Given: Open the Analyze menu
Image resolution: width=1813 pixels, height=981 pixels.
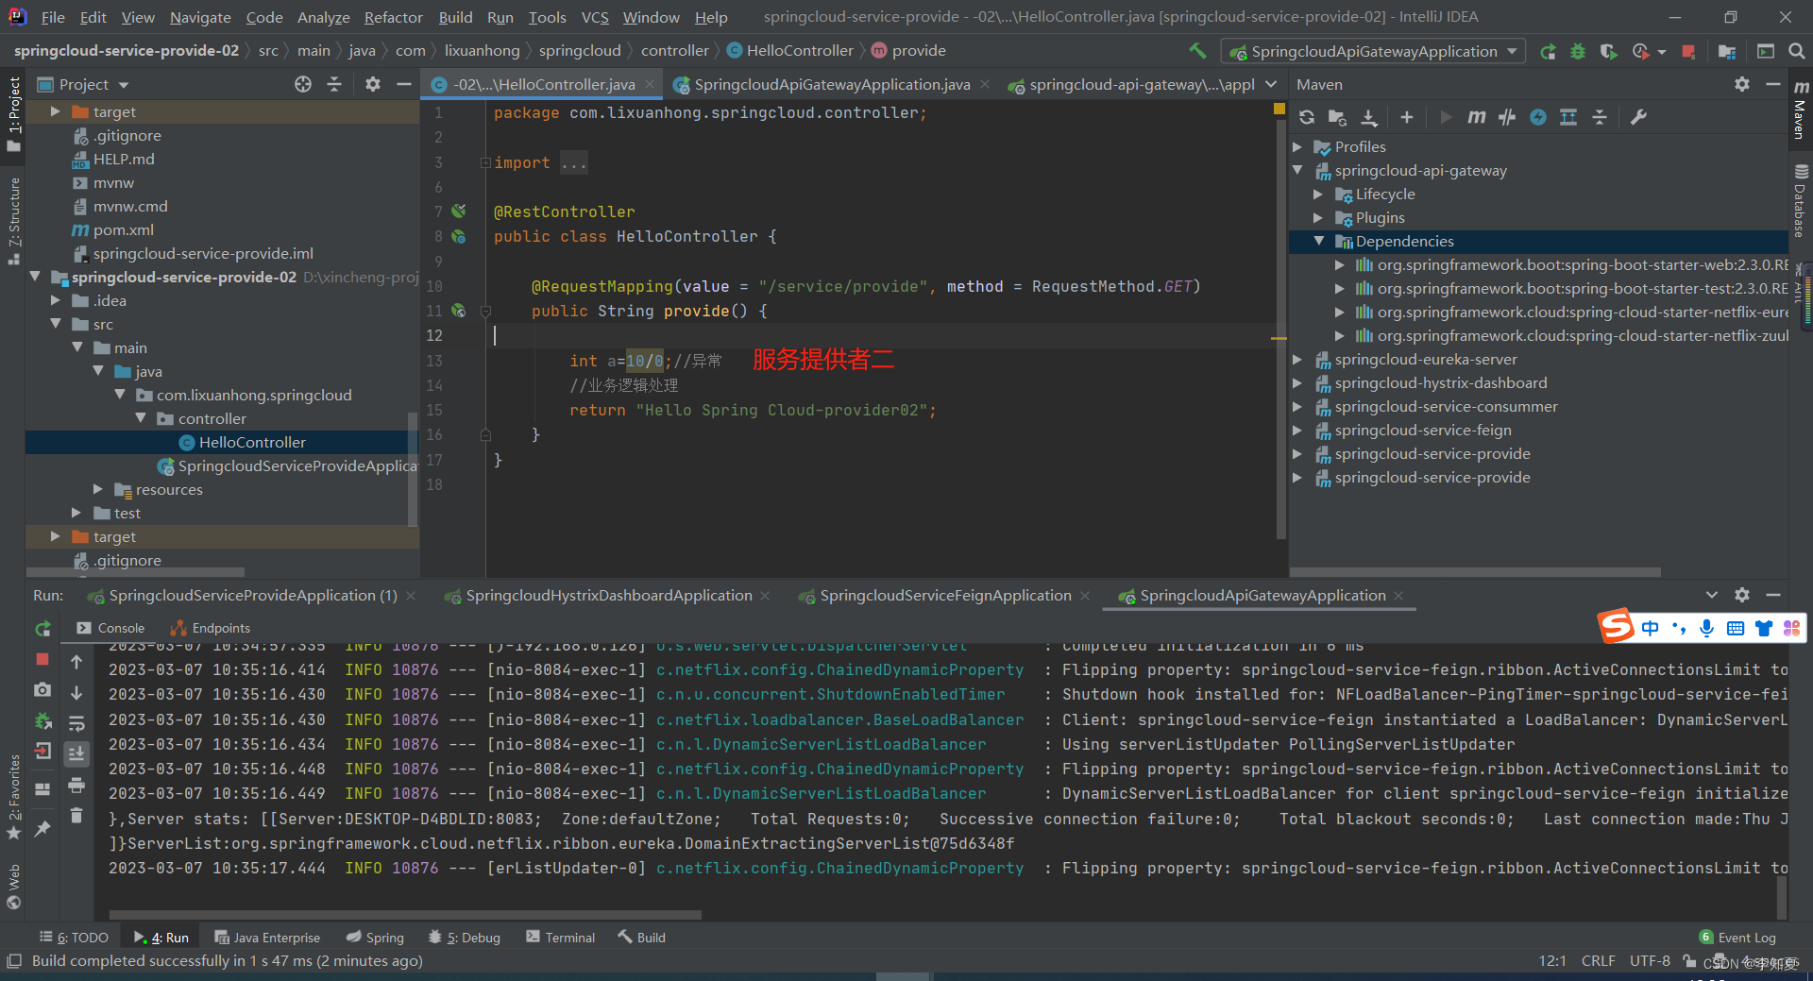Looking at the screenshot, I should [x=323, y=17].
